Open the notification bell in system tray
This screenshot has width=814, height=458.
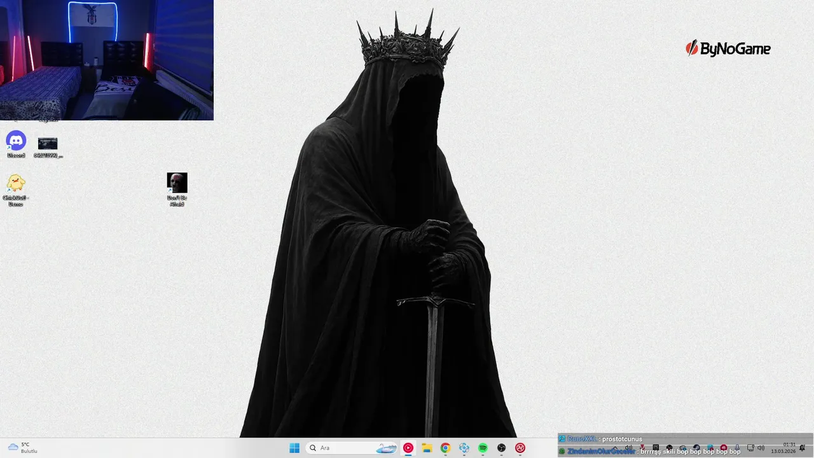click(803, 448)
